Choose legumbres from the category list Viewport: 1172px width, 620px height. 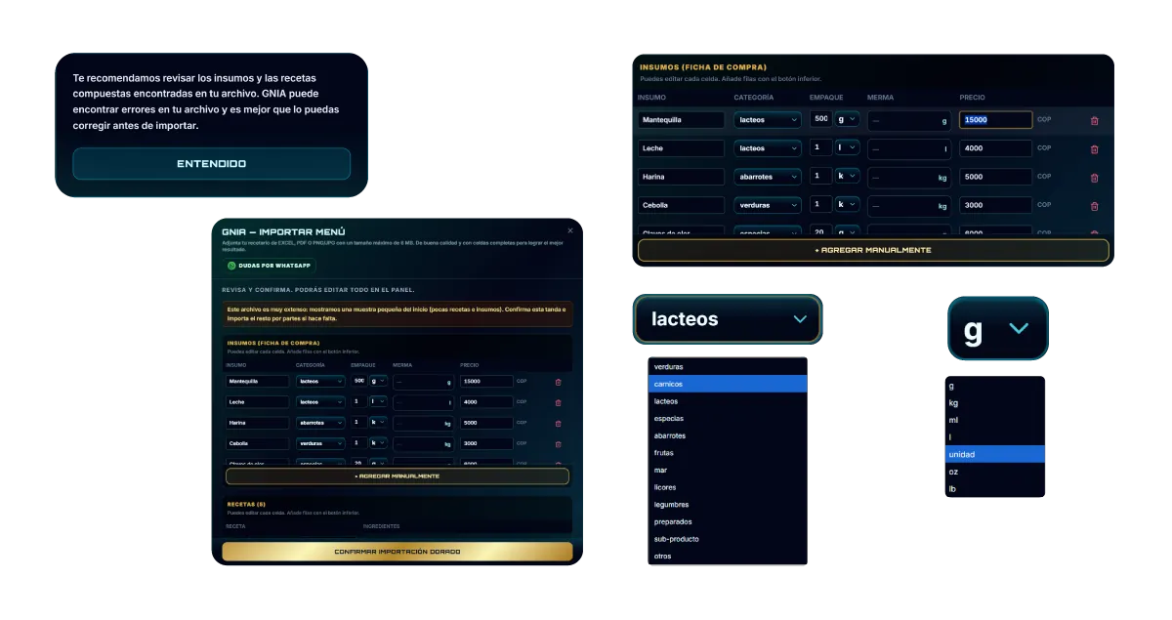[728, 505]
